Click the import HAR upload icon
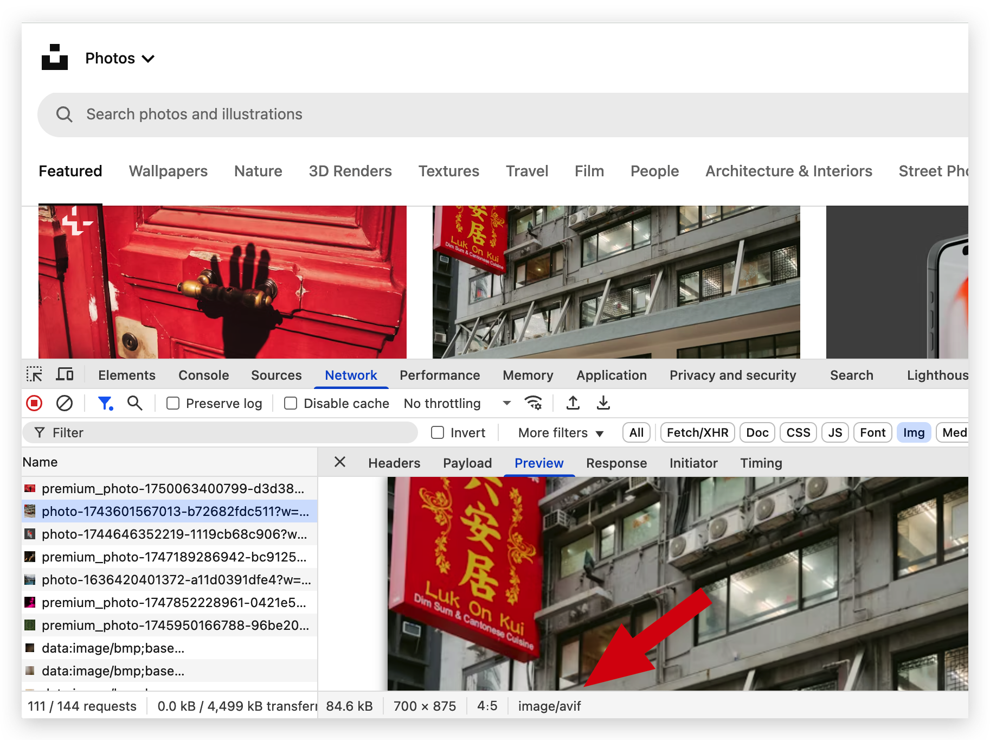Screen dimensions: 990x740 tap(573, 403)
